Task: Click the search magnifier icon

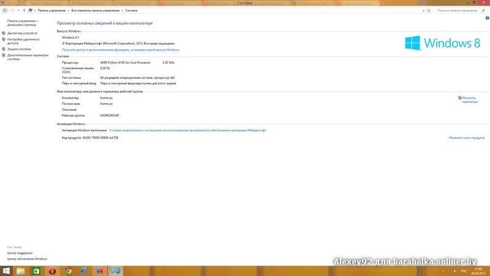Action: tap(483, 10)
